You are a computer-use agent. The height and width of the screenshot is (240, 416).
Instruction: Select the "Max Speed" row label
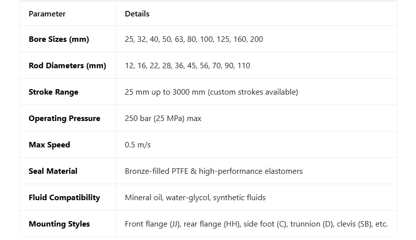click(x=49, y=145)
